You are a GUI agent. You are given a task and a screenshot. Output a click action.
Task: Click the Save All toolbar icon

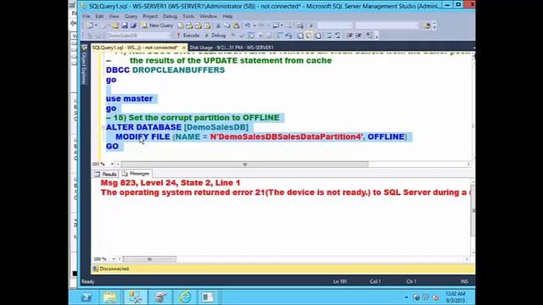pos(133,25)
